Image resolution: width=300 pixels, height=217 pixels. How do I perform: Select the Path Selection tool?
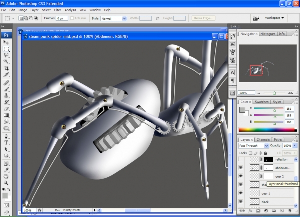coord(6,149)
